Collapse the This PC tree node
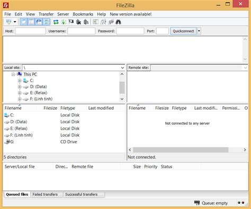The image size is (251, 209). [13, 75]
